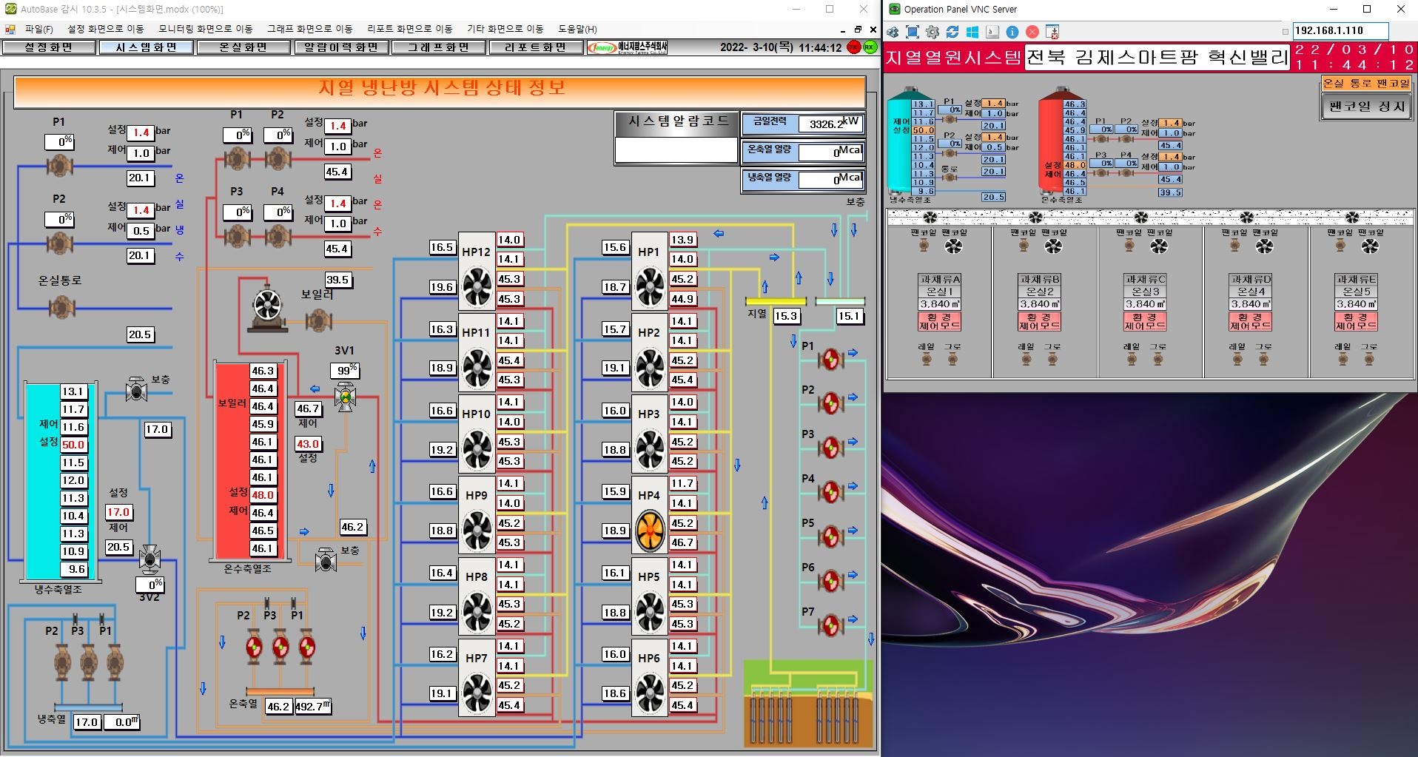Click the 시스템알람코드 display box
Image resolution: width=1418 pixels, height=757 pixels.
(x=676, y=149)
